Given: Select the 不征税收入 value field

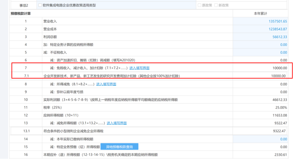Looking at the screenshot, I should click(260, 52).
